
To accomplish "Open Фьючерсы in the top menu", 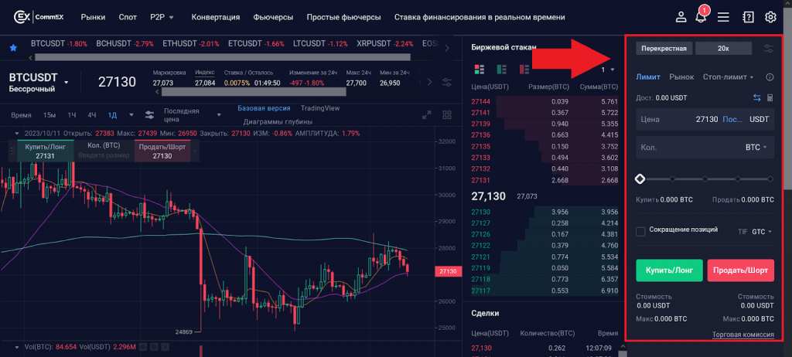I will point(273,17).
